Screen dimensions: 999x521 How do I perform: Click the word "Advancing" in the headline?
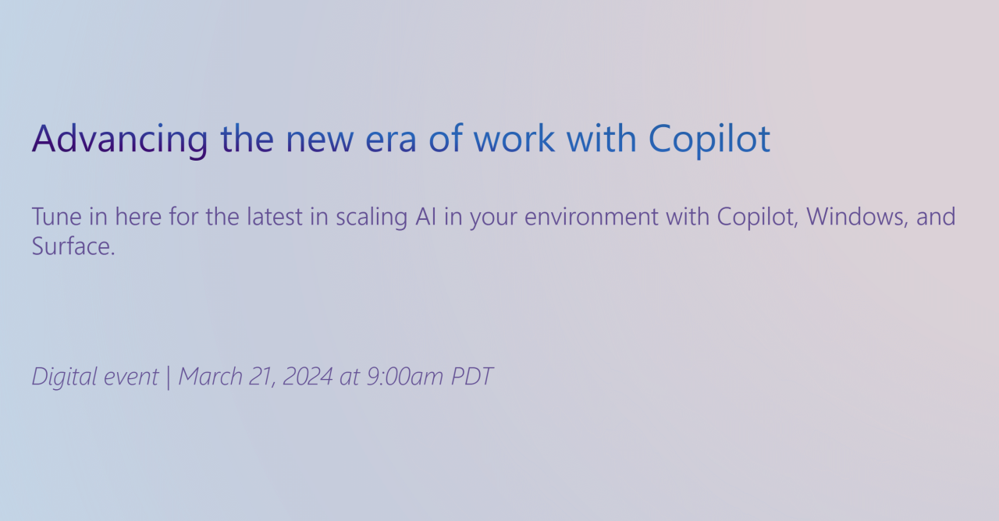tap(119, 139)
